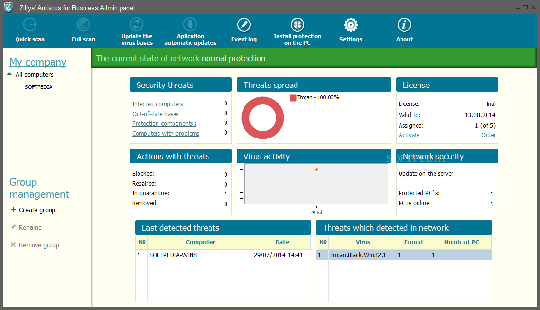Select the SOFTPEDIA-WIN8 threat row

click(x=223, y=255)
